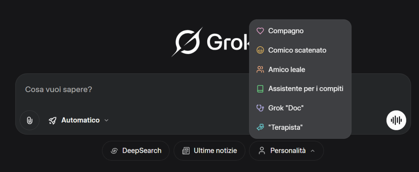This screenshot has height=172, width=419.
Task: Open Ultime notizie
Action: coord(209,151)
